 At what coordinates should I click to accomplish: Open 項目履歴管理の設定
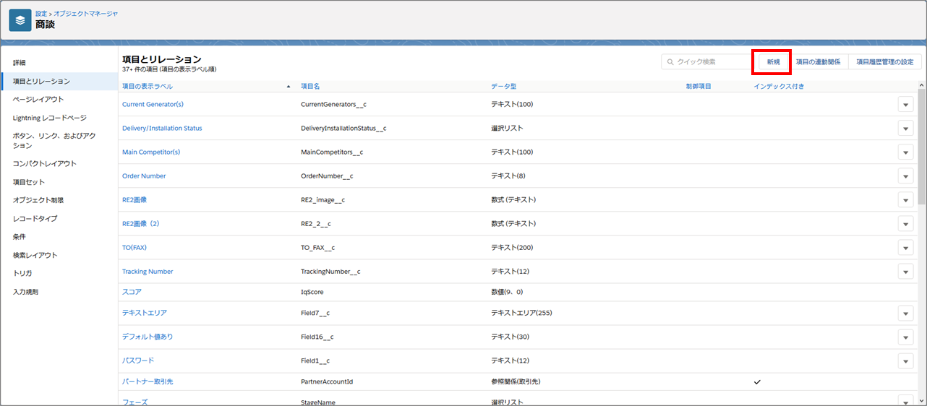coord(884,62)
